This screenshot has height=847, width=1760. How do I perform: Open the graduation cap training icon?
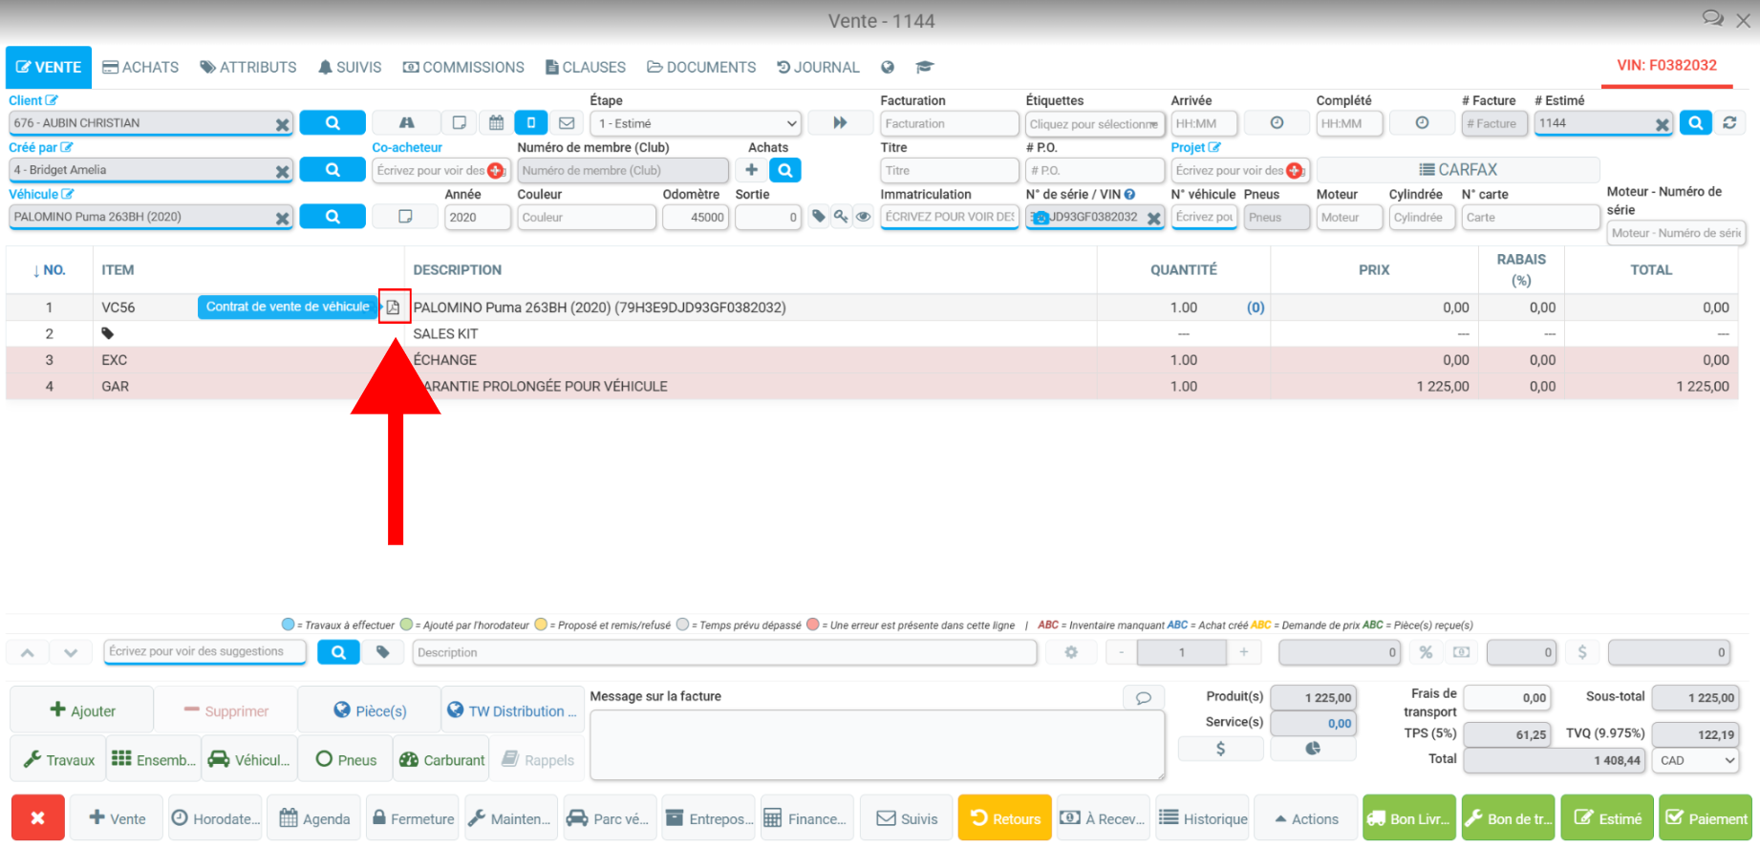click(924, 68)
